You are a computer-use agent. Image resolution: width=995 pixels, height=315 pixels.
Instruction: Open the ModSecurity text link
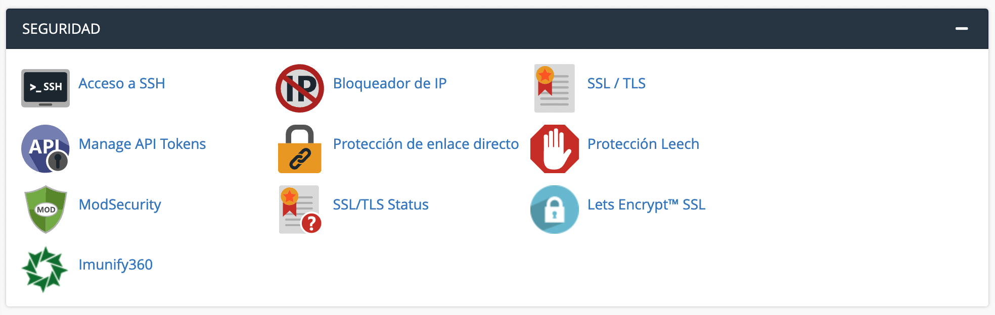coord(120,204)
